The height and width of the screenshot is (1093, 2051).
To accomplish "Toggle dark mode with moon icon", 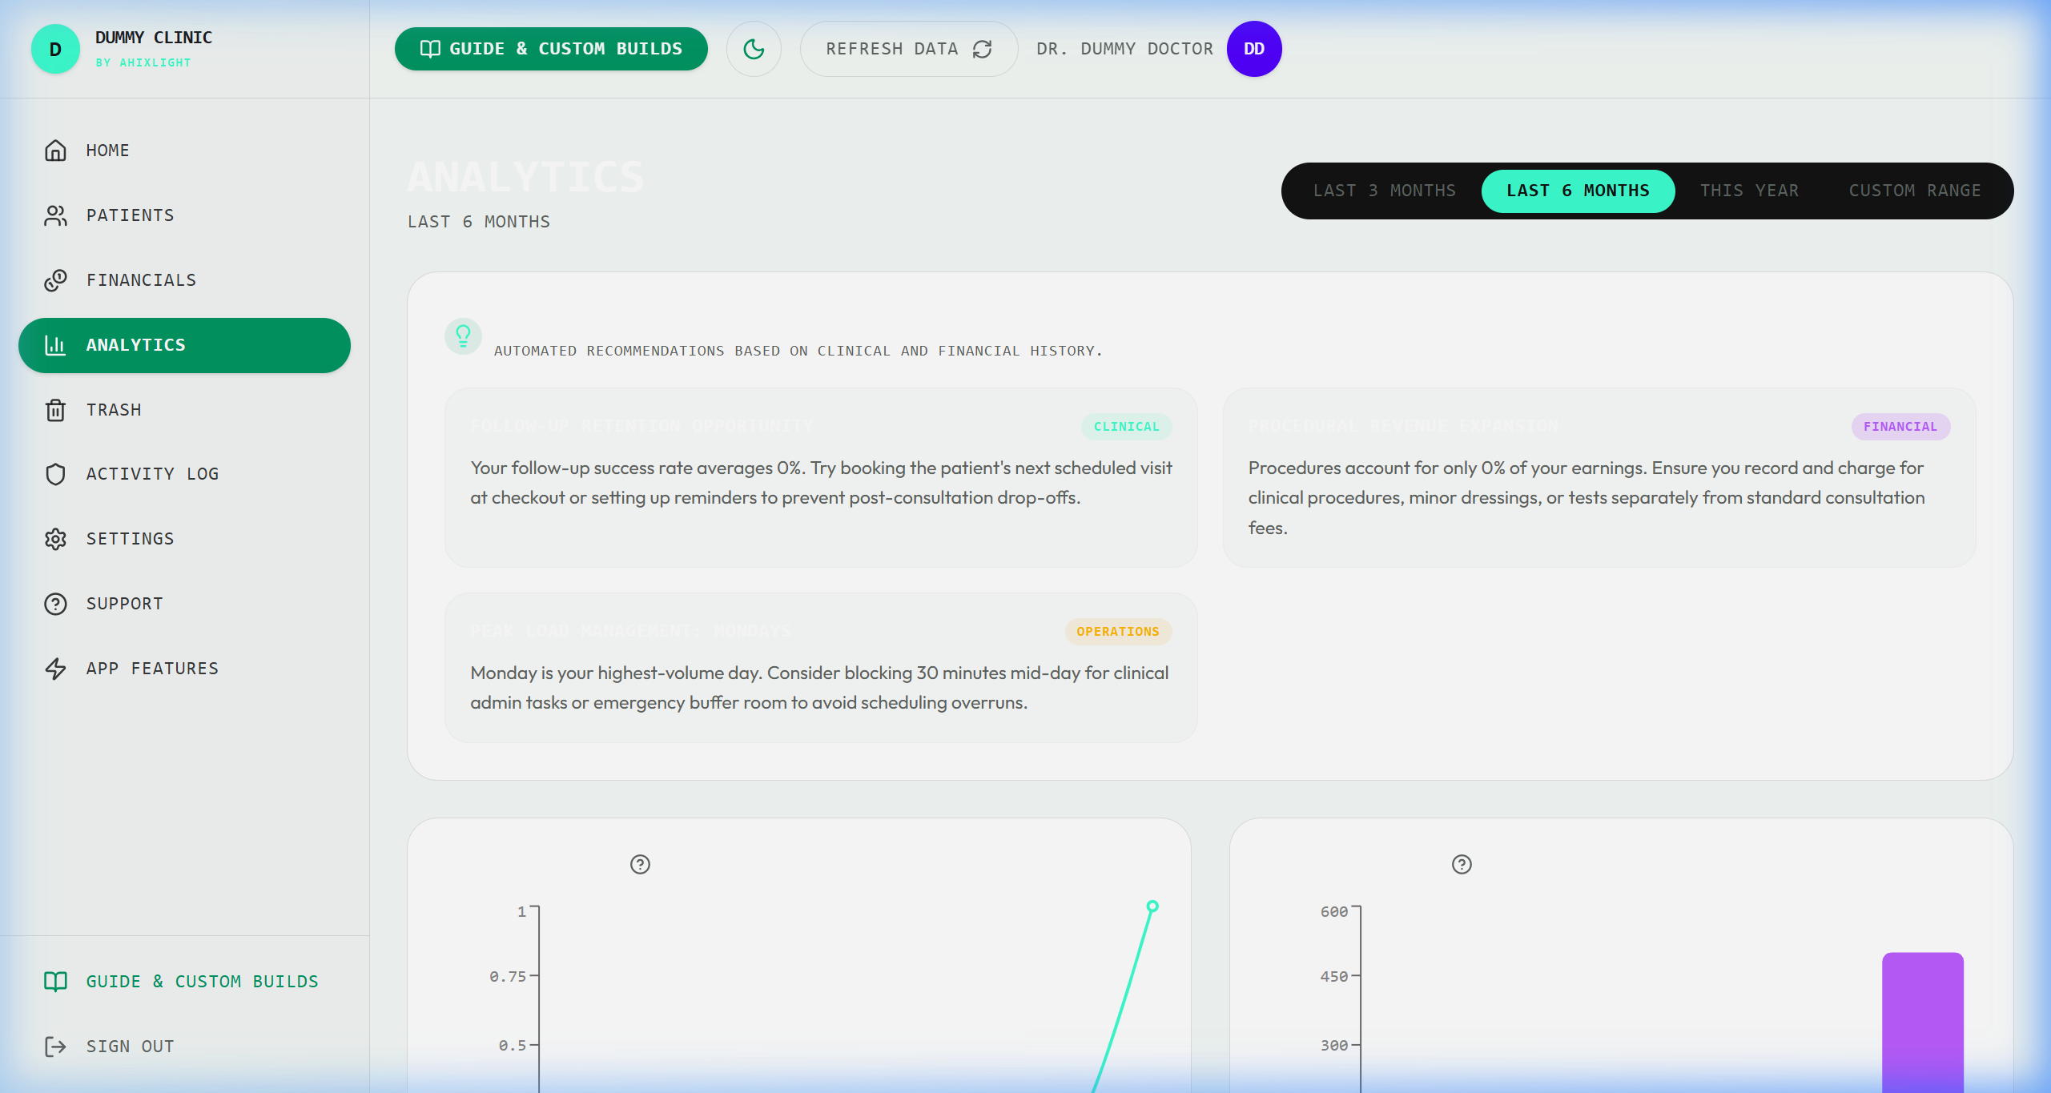I will point(754,49).
